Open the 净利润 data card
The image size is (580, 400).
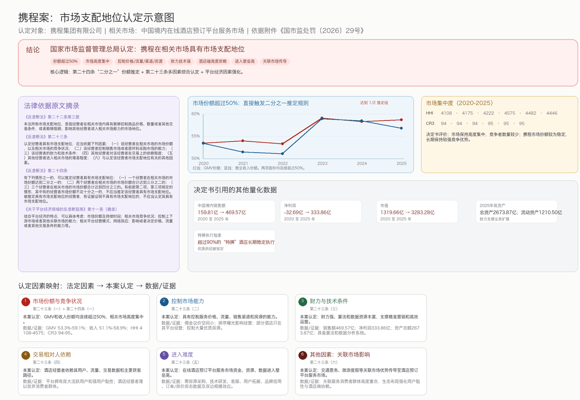[321, 212]
